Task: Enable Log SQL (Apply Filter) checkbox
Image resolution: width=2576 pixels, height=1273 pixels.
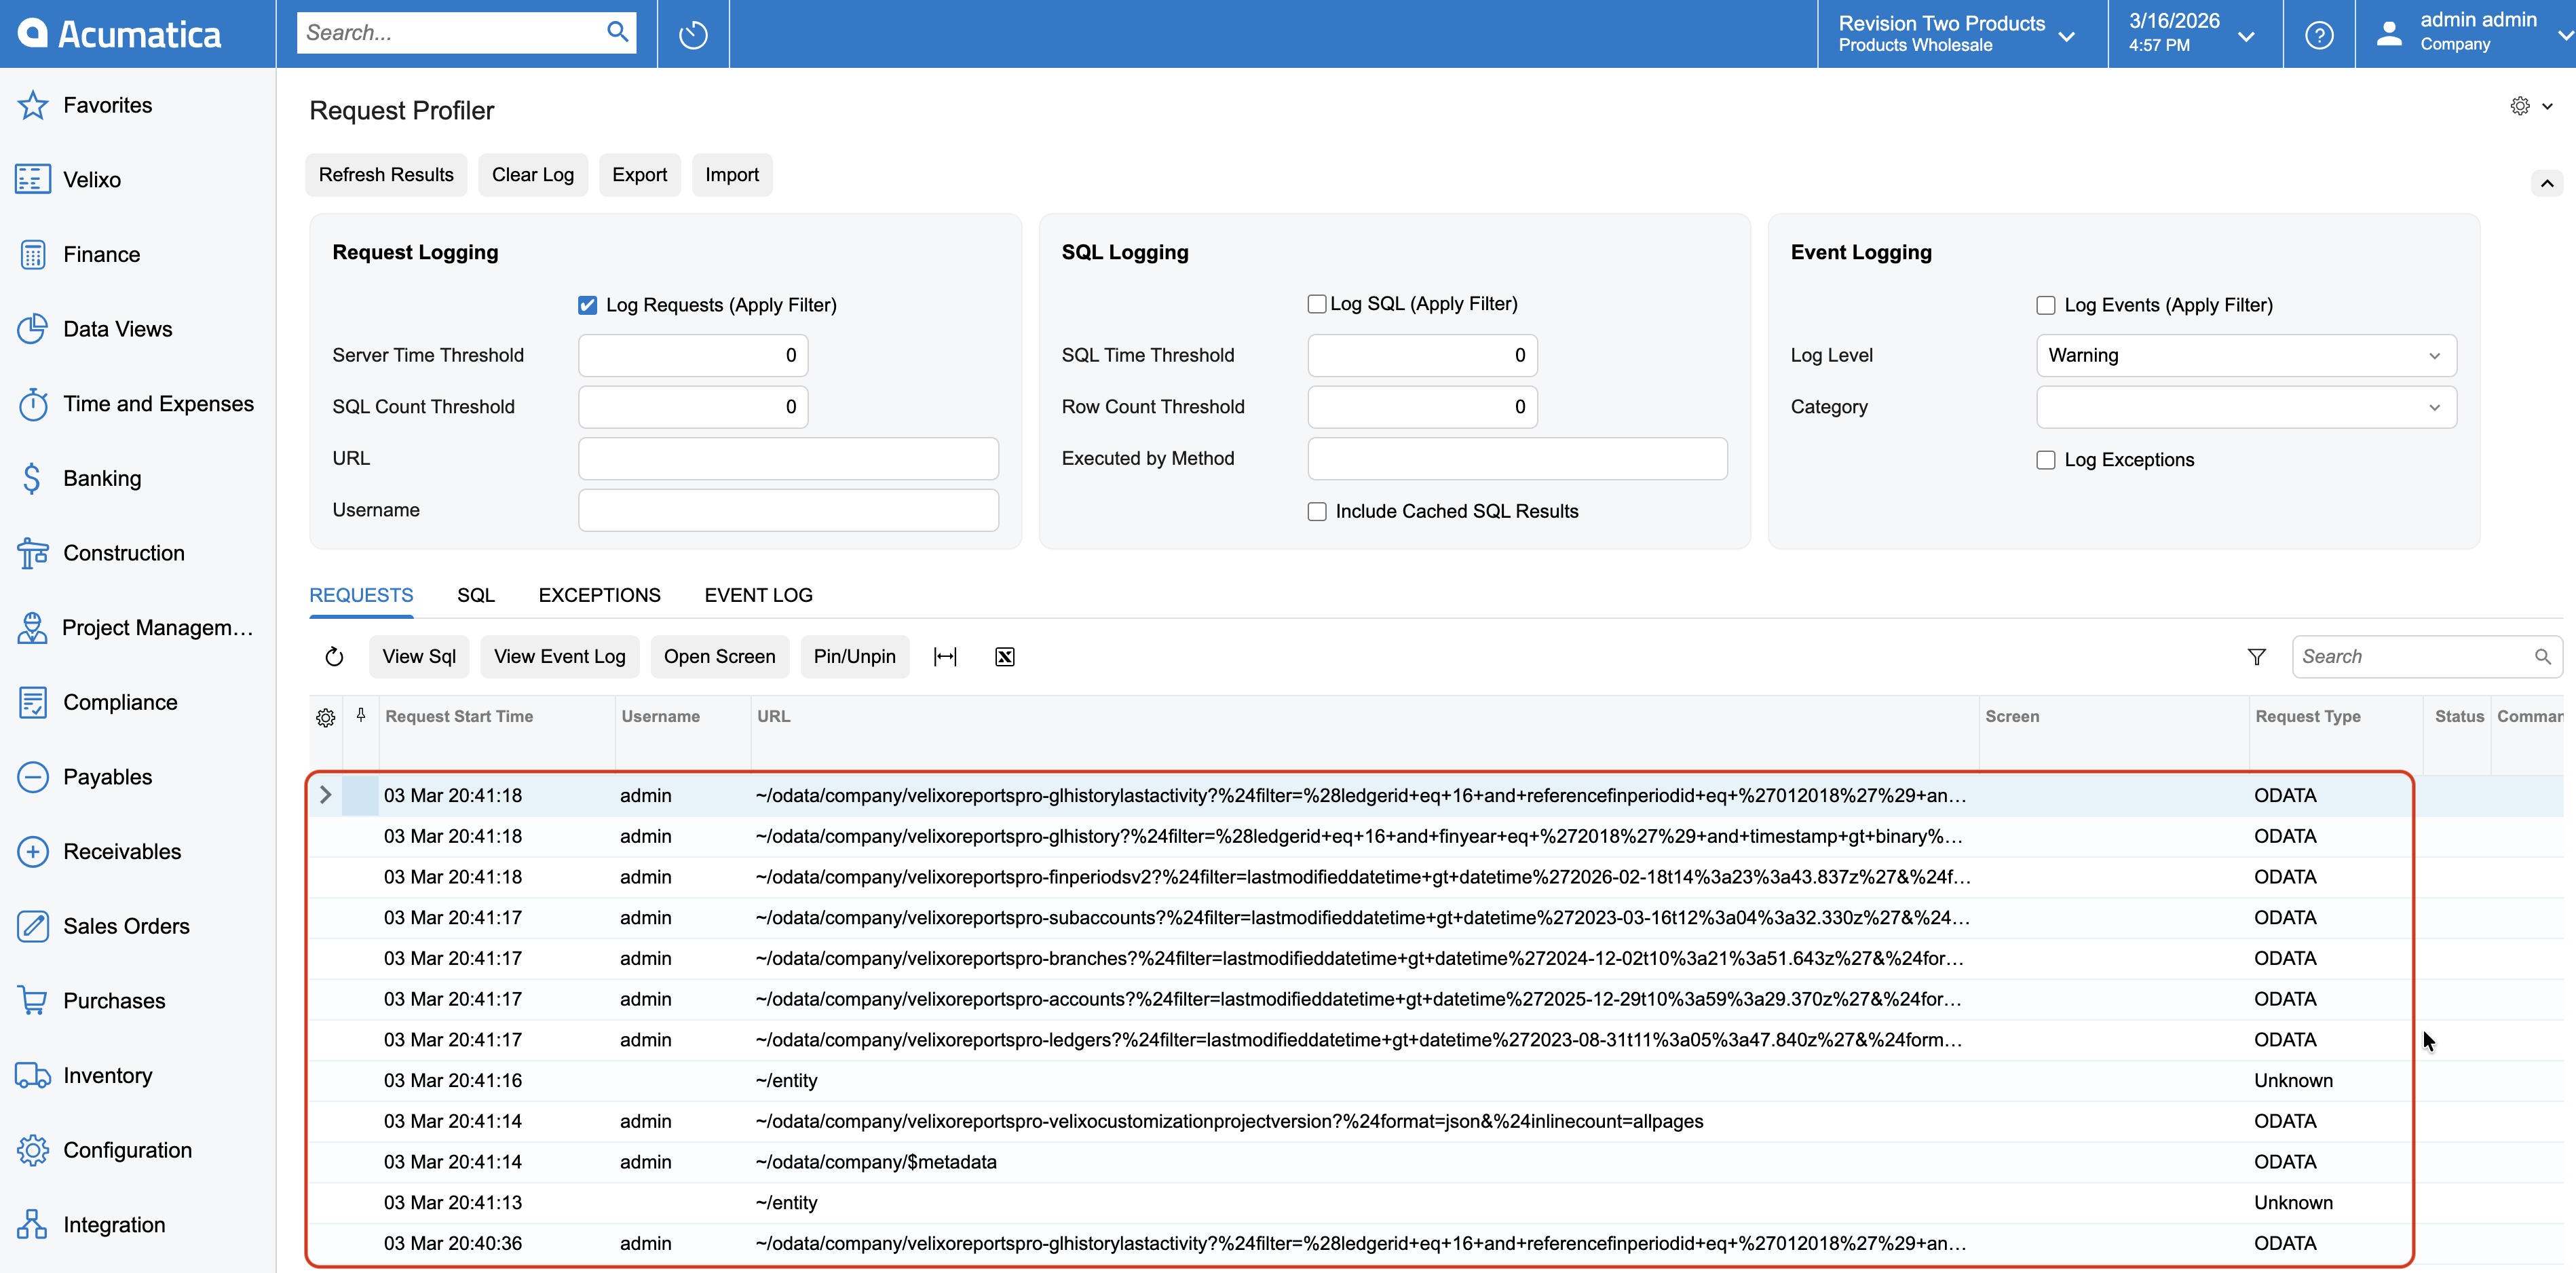Action: 1316,304
